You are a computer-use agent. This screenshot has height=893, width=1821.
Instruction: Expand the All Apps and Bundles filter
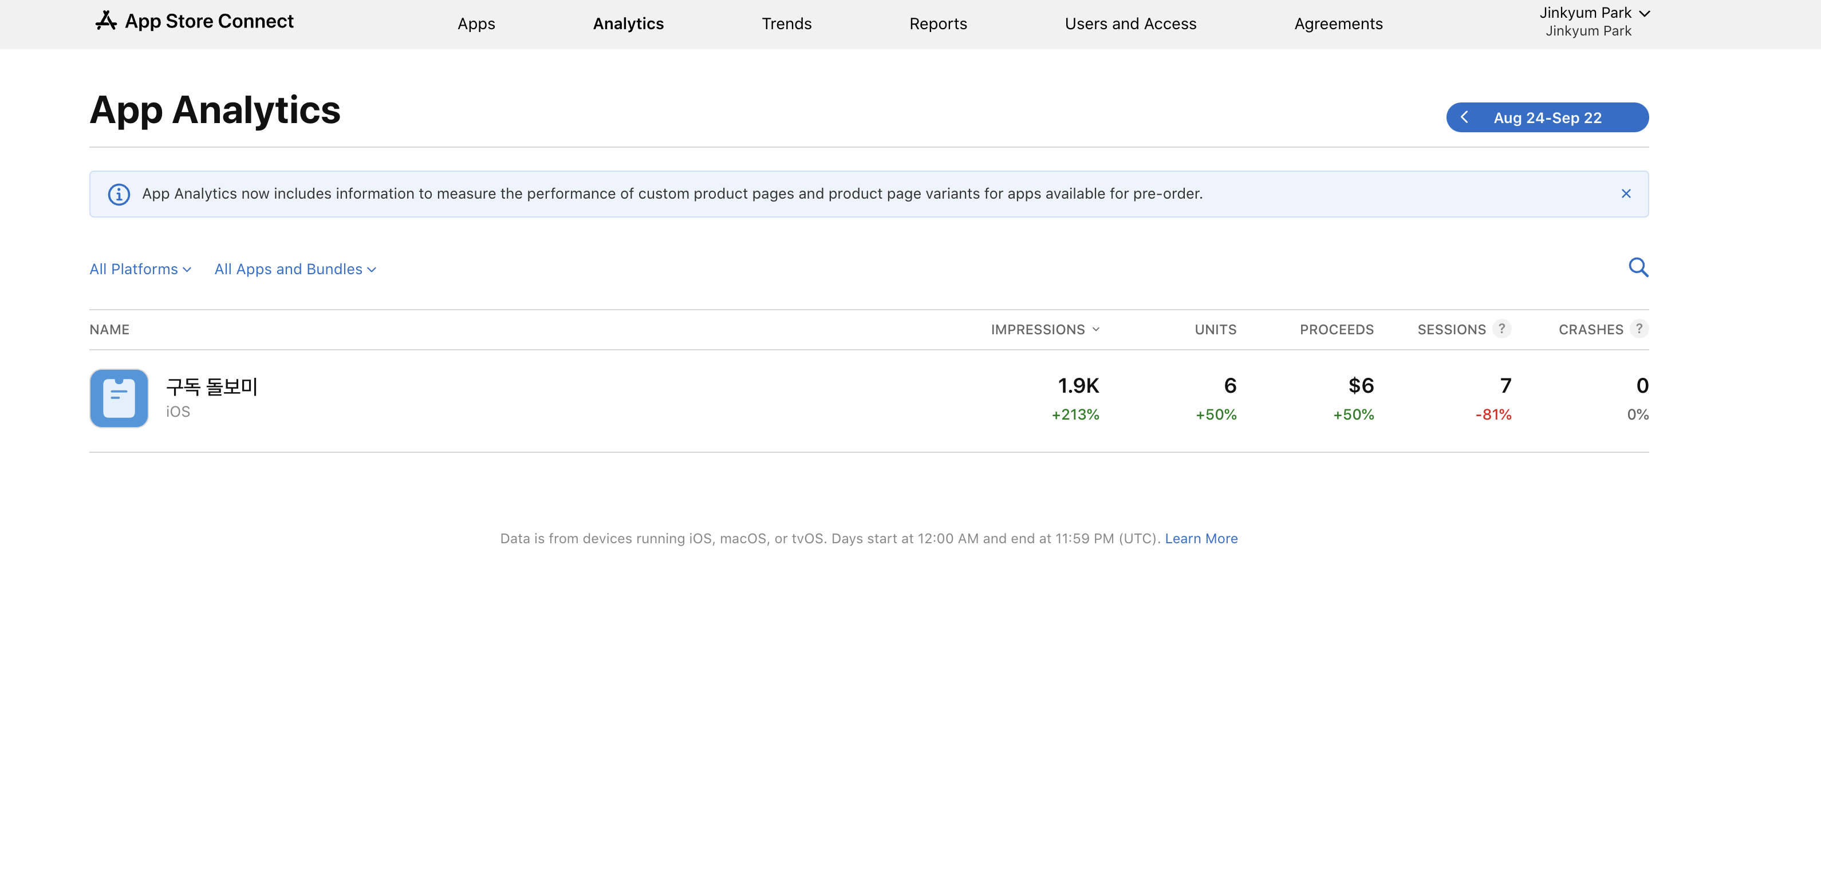tap(295, 269)
